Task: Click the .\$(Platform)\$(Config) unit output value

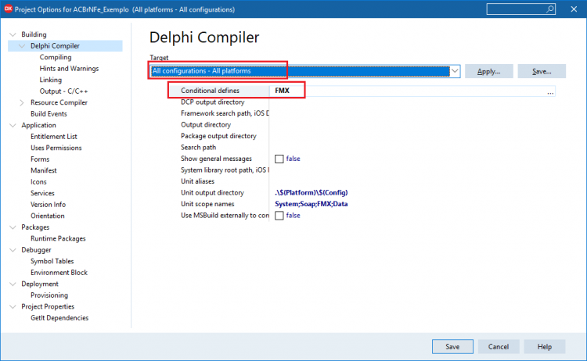Action: pyautogui.click(x=311, y=192)
